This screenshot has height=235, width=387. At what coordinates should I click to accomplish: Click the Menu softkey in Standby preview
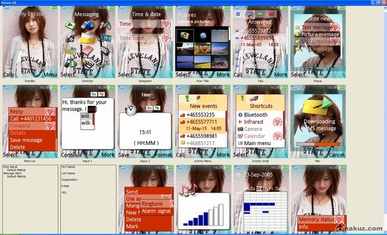50,74
